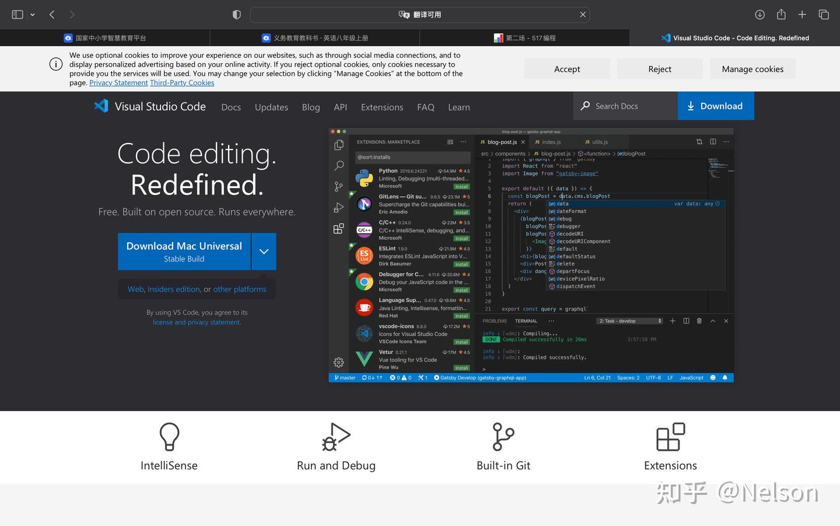Select the IntelliSense lightbulb icon
This screenshot has width=840, height=526.
pyautogui.click(x=169, y=437)
